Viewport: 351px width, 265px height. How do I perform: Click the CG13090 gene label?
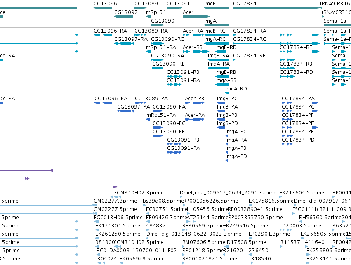click(x=163, y=21)
